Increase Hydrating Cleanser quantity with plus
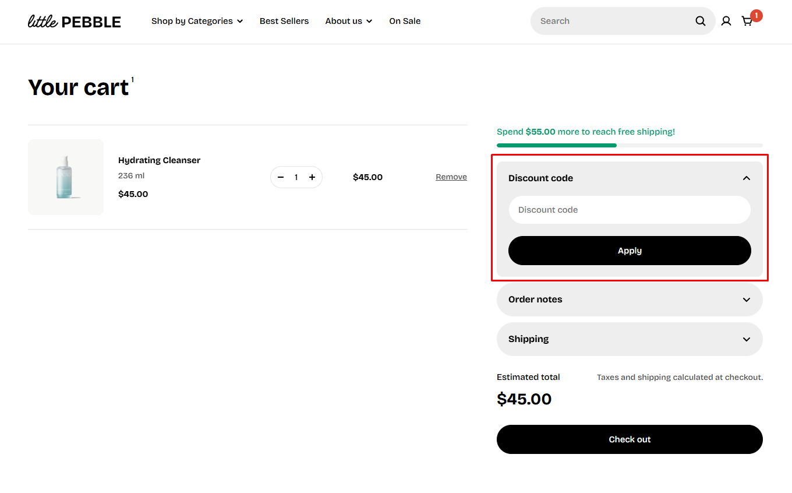 312,177
